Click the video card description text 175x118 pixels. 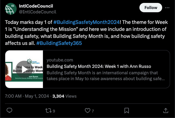[106, 75]
